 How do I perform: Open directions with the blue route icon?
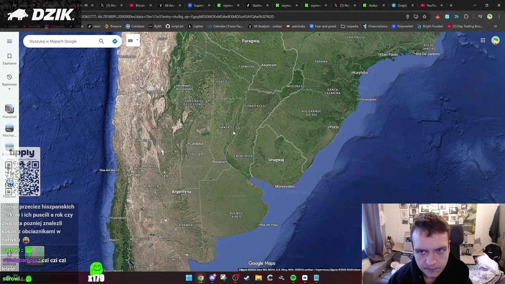(x=115, y=41)
